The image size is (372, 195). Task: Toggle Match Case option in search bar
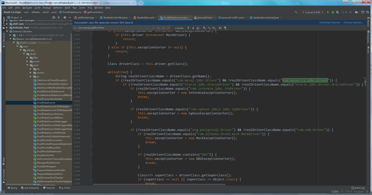coord(158,28)
